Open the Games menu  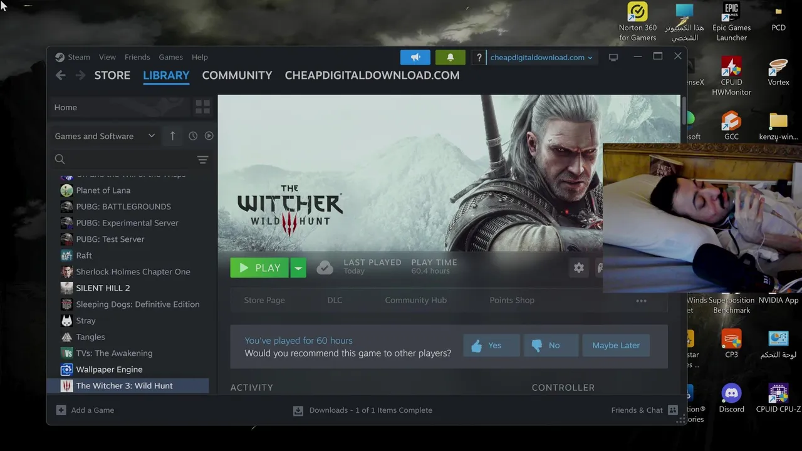point(170,57)
